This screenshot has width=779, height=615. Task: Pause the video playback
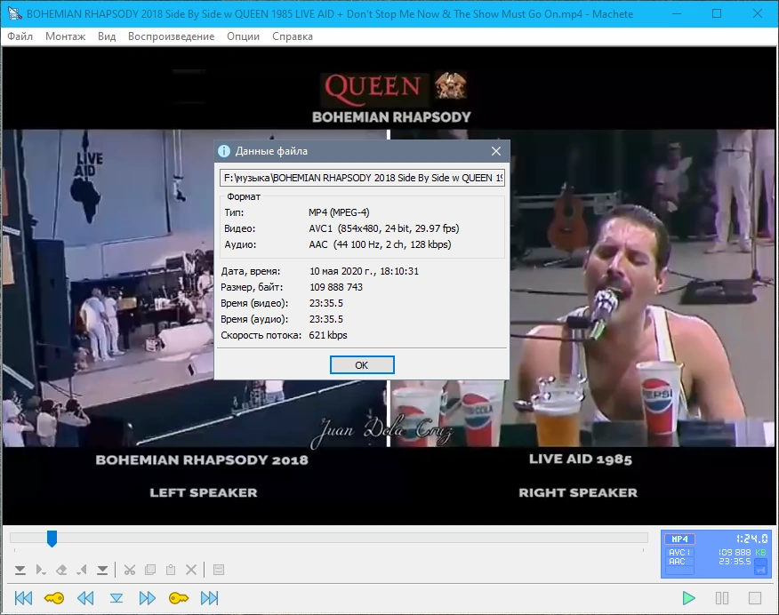(x=722, y=598)
